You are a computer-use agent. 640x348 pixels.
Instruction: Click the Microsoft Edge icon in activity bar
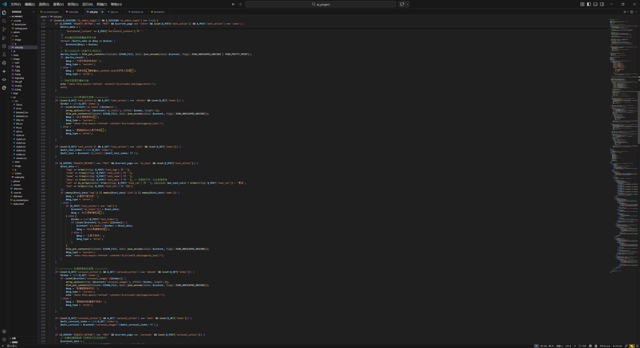4,88
